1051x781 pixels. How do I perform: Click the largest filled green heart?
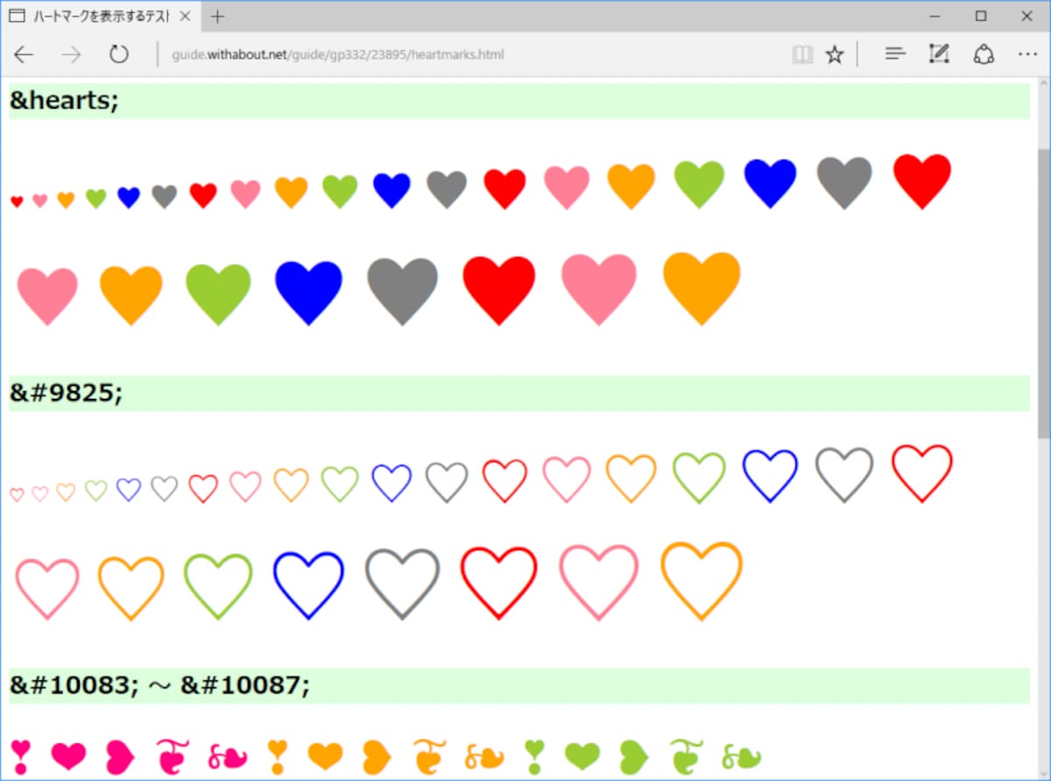click(218, 295)
